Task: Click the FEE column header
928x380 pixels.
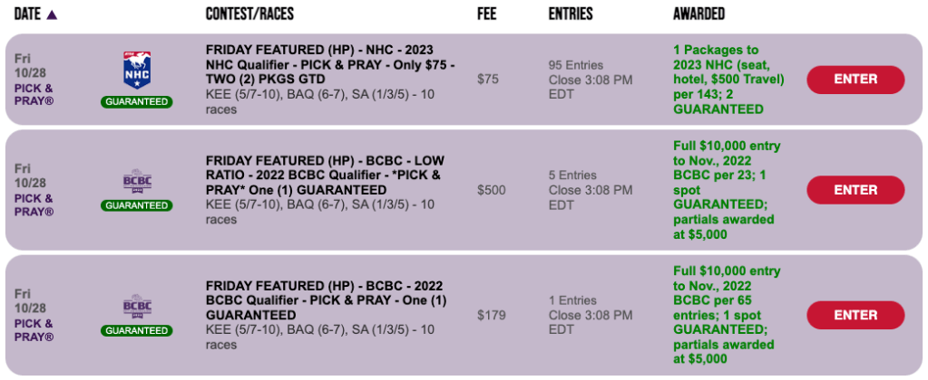Action: pos(486,14)
